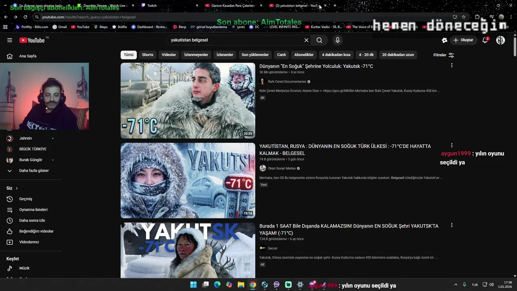Open the Windows Start button
Screen dimensions: 517x291
[x=193, y=285]
